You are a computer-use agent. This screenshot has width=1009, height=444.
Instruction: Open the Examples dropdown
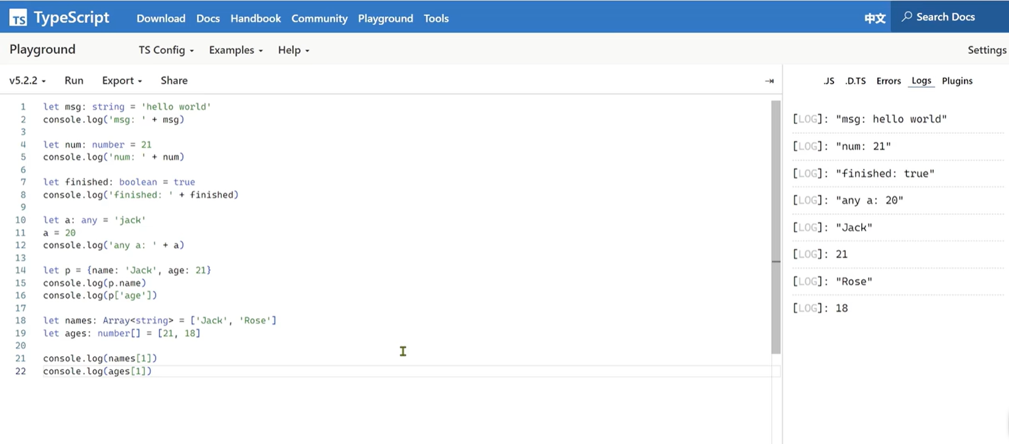pyautogui.click(x=235, y=50)
